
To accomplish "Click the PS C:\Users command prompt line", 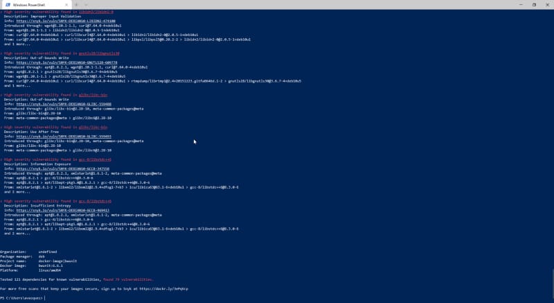I will (x=22, y=297).
